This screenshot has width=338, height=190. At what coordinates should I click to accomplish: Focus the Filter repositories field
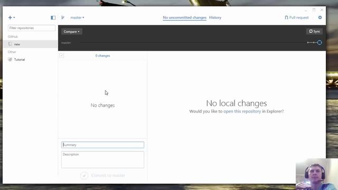tap(32, 28)
